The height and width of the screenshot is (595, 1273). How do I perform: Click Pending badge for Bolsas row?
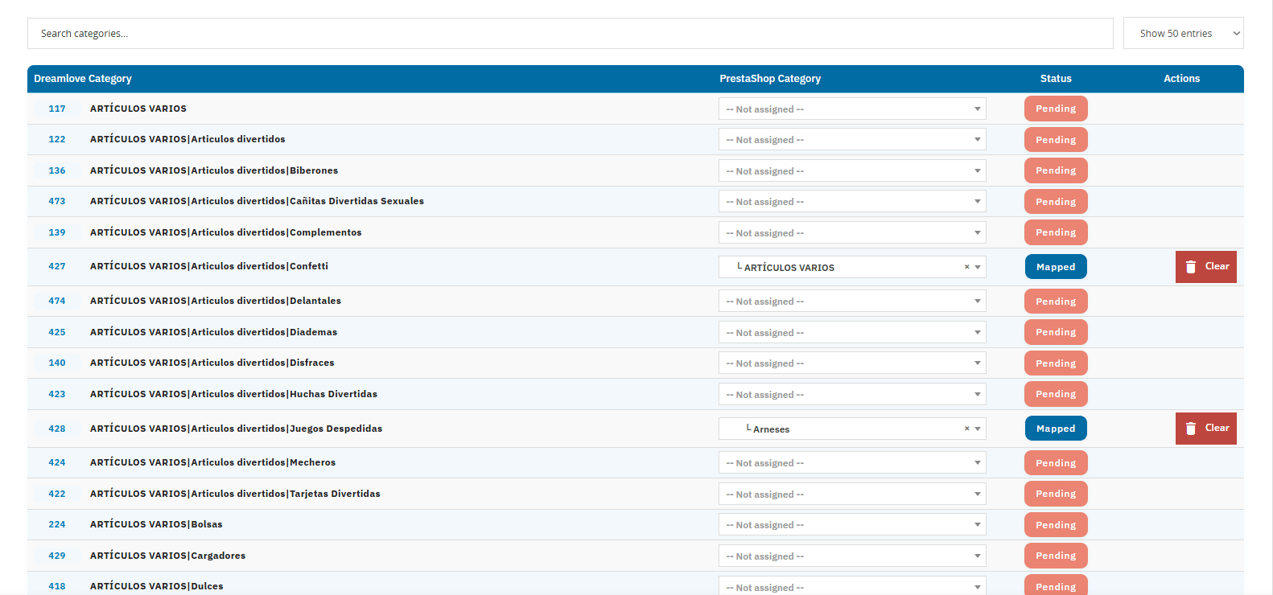[1055, 524]
